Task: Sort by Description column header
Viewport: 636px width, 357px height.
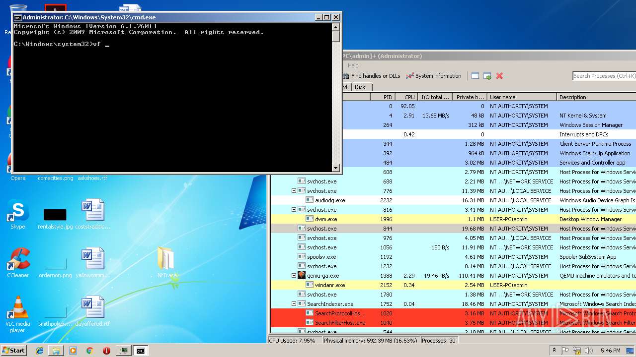Action: [596, 97]
